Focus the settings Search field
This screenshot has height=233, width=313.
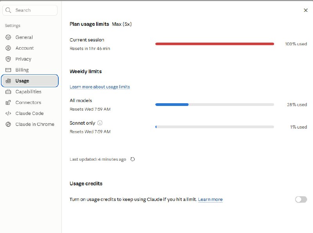[x=30, y=10]
